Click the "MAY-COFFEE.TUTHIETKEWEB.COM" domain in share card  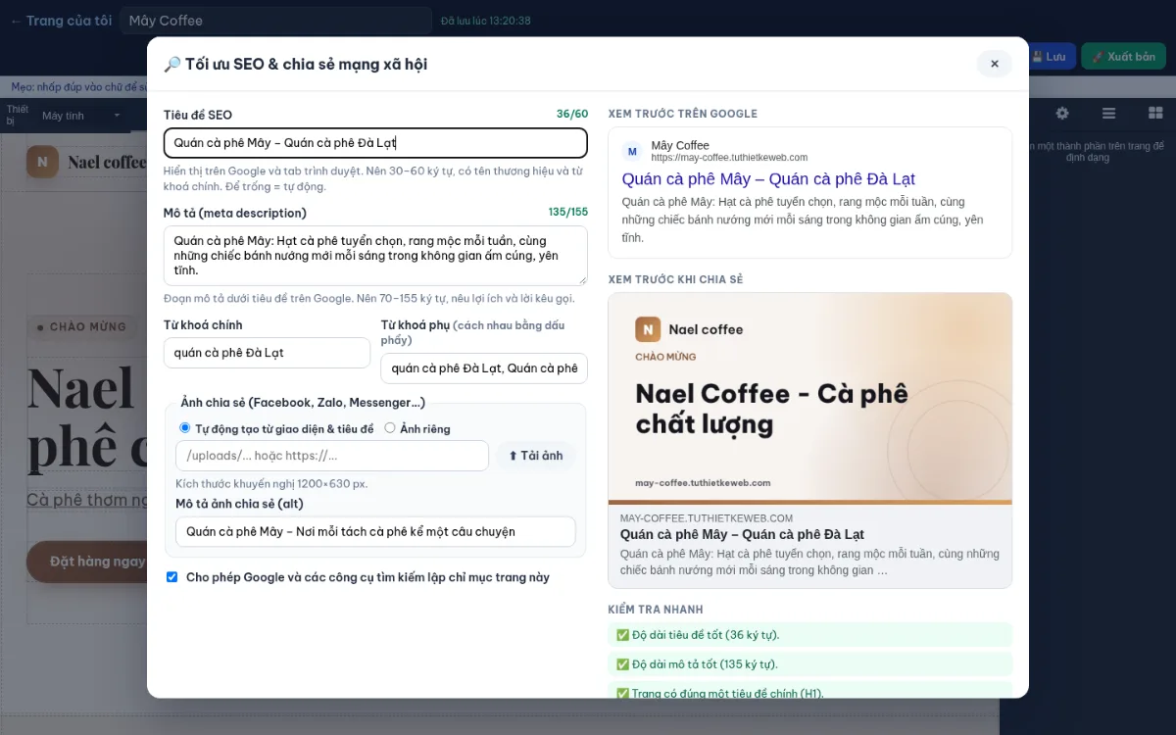(707, 518)
